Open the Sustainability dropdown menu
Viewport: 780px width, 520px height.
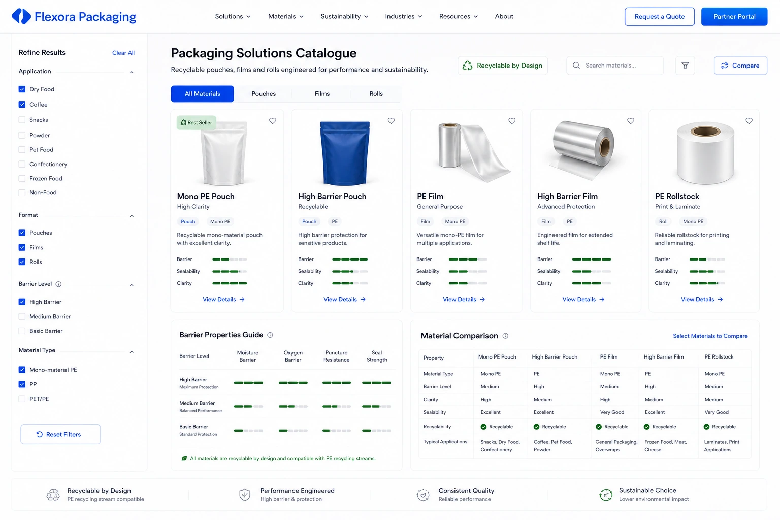click(344, 16)
